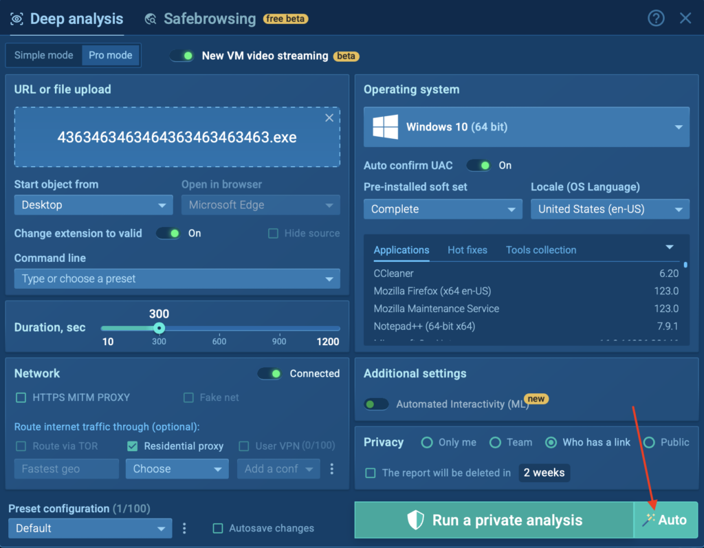Enable the HTTPS MITM PROXY checkbox
The image size is (704, 548).
point(21,397)
